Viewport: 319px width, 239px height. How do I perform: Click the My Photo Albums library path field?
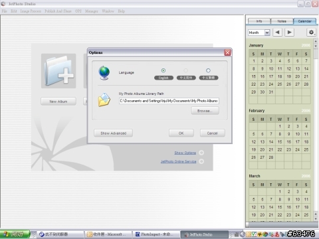click(169, 101)
